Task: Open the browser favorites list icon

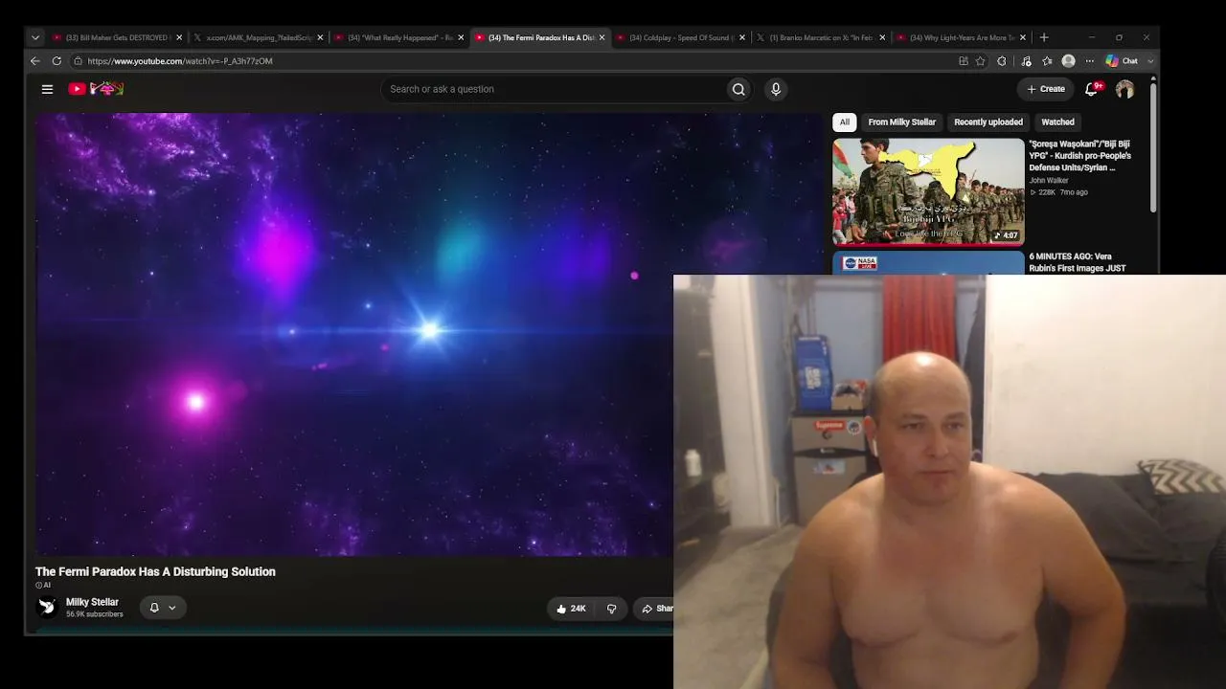Action: [x=1047, y=61]
